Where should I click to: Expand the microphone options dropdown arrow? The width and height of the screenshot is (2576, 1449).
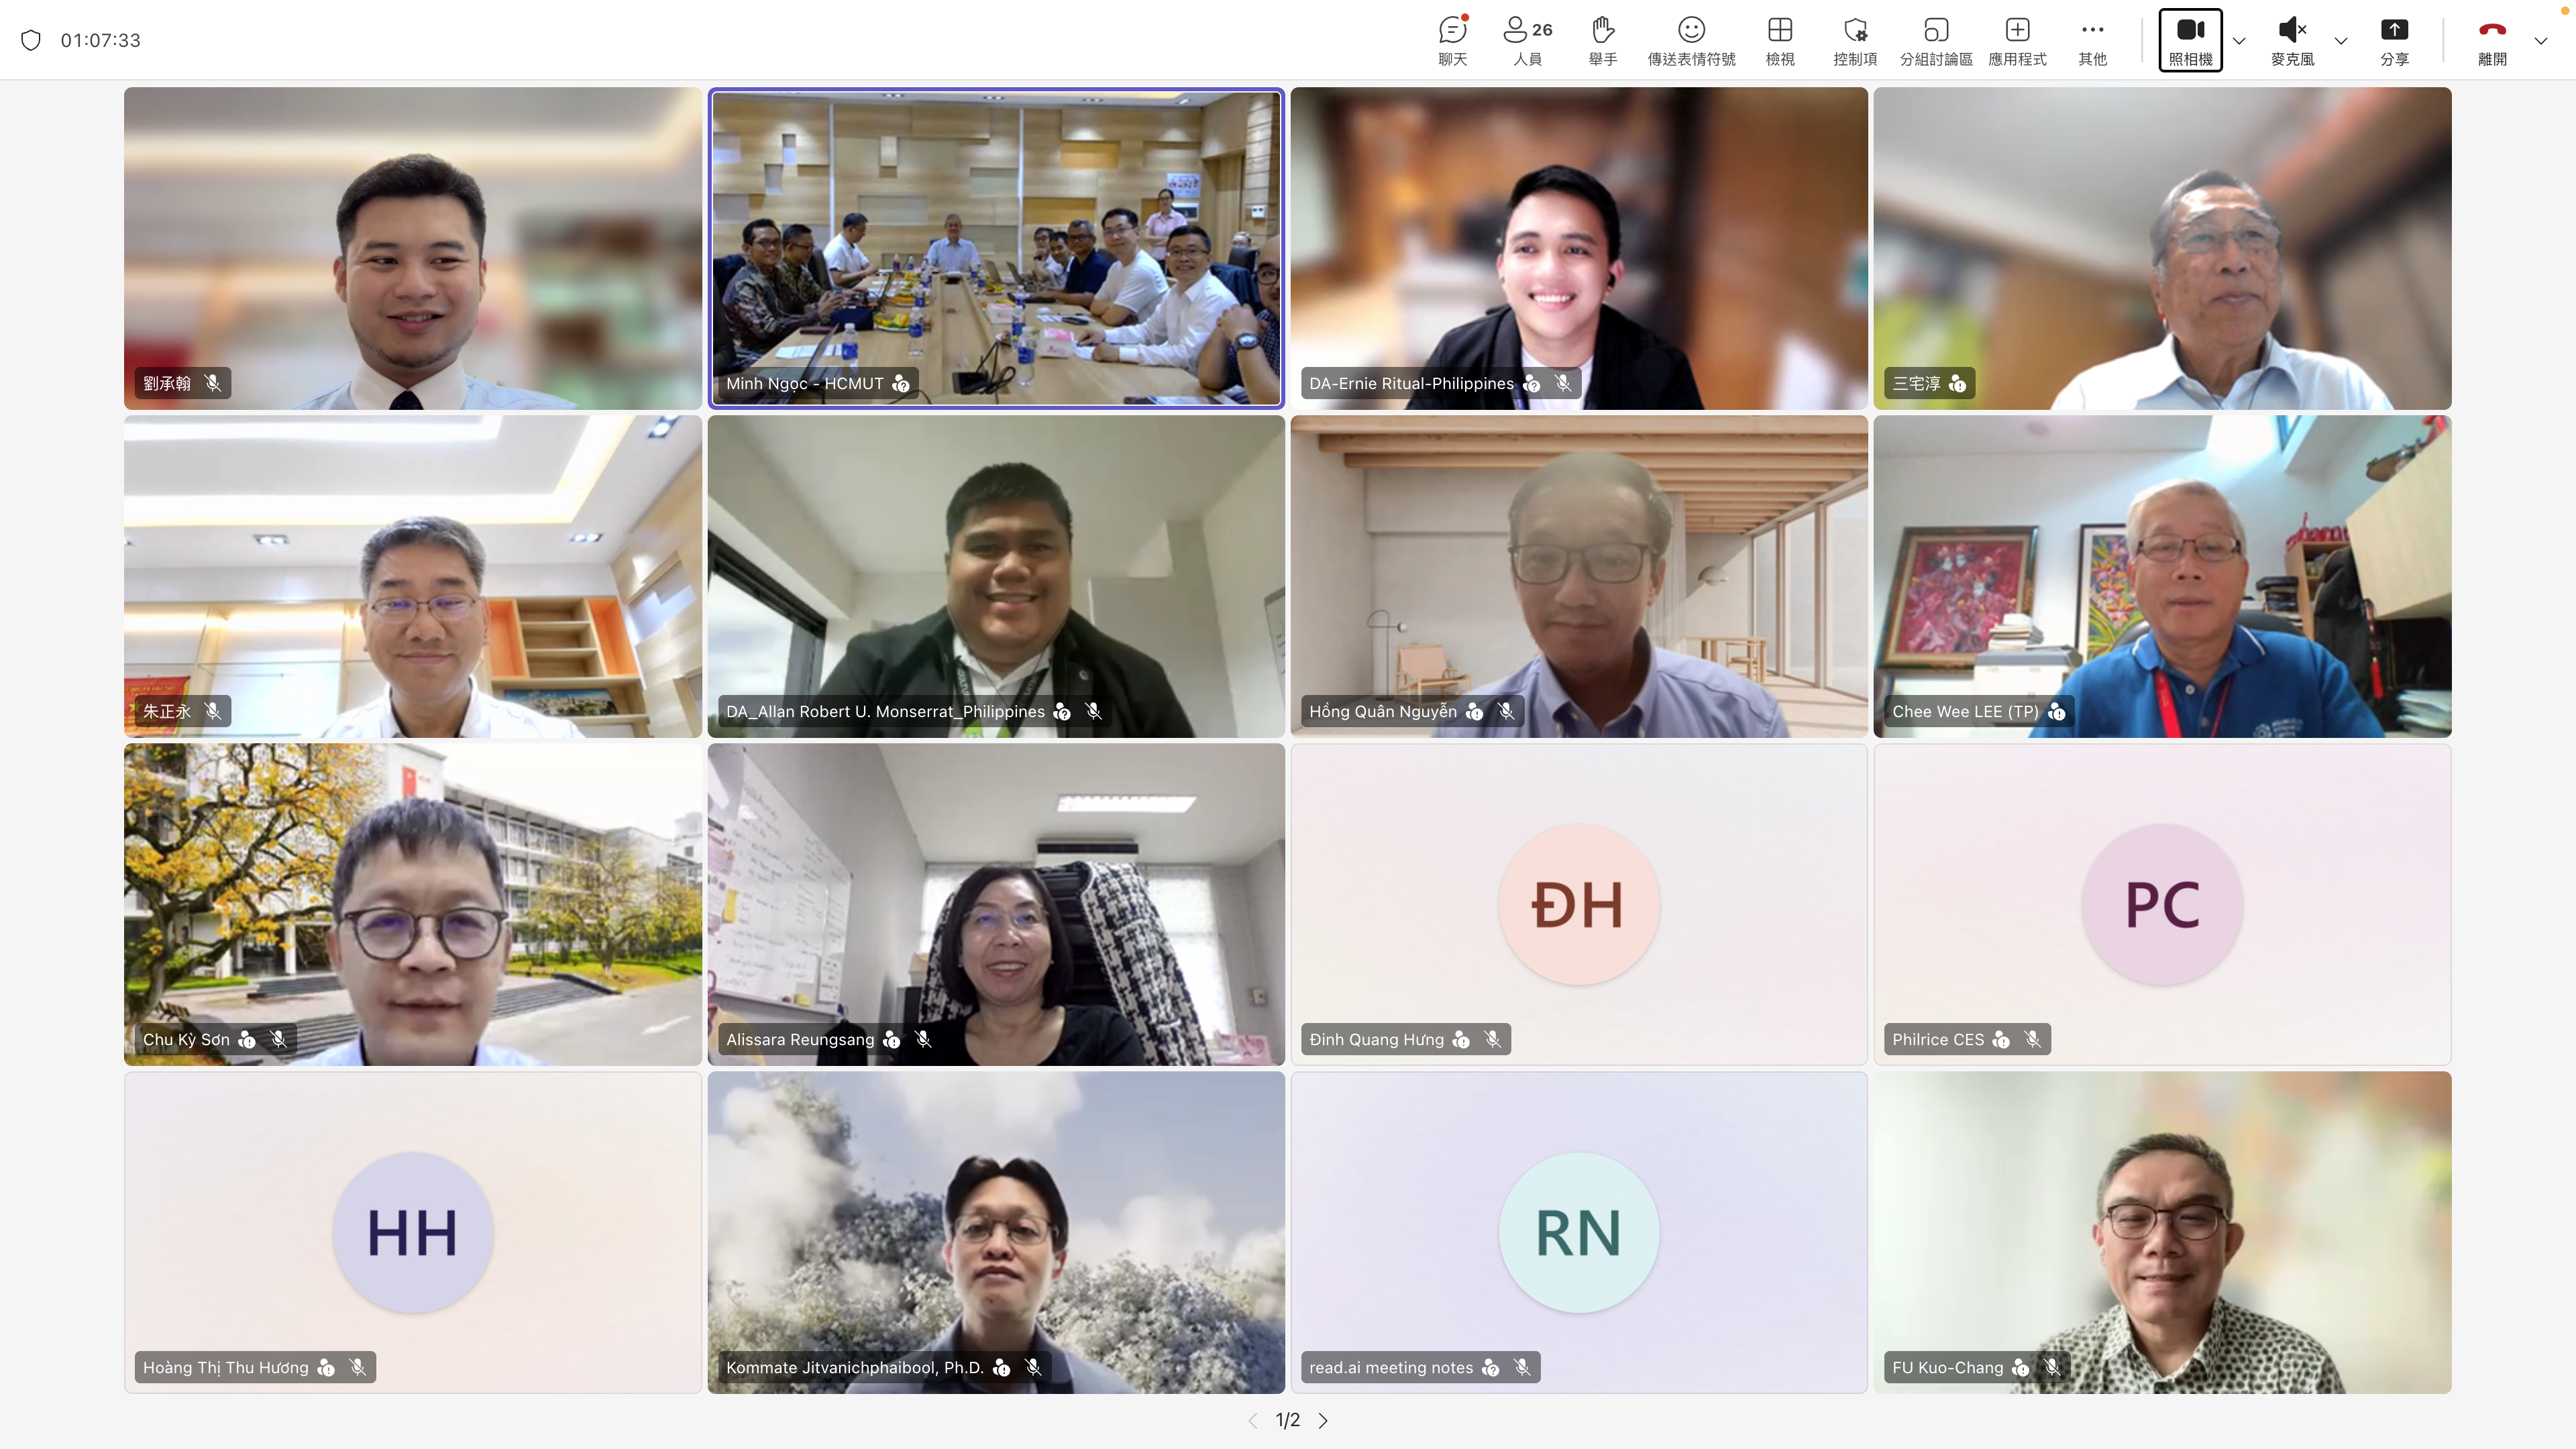tap(2341, 41)
